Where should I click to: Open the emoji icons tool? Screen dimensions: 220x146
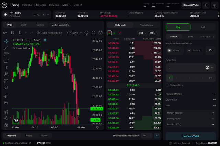pos(6,88)
